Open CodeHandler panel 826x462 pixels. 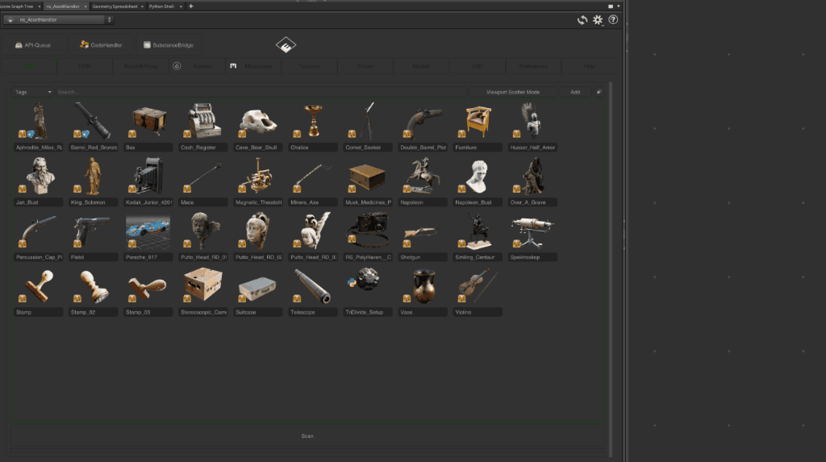[100, 45]
